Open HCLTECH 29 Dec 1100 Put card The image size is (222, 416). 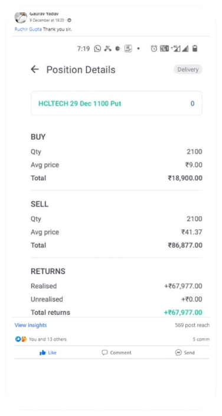[x=116, y=103]
